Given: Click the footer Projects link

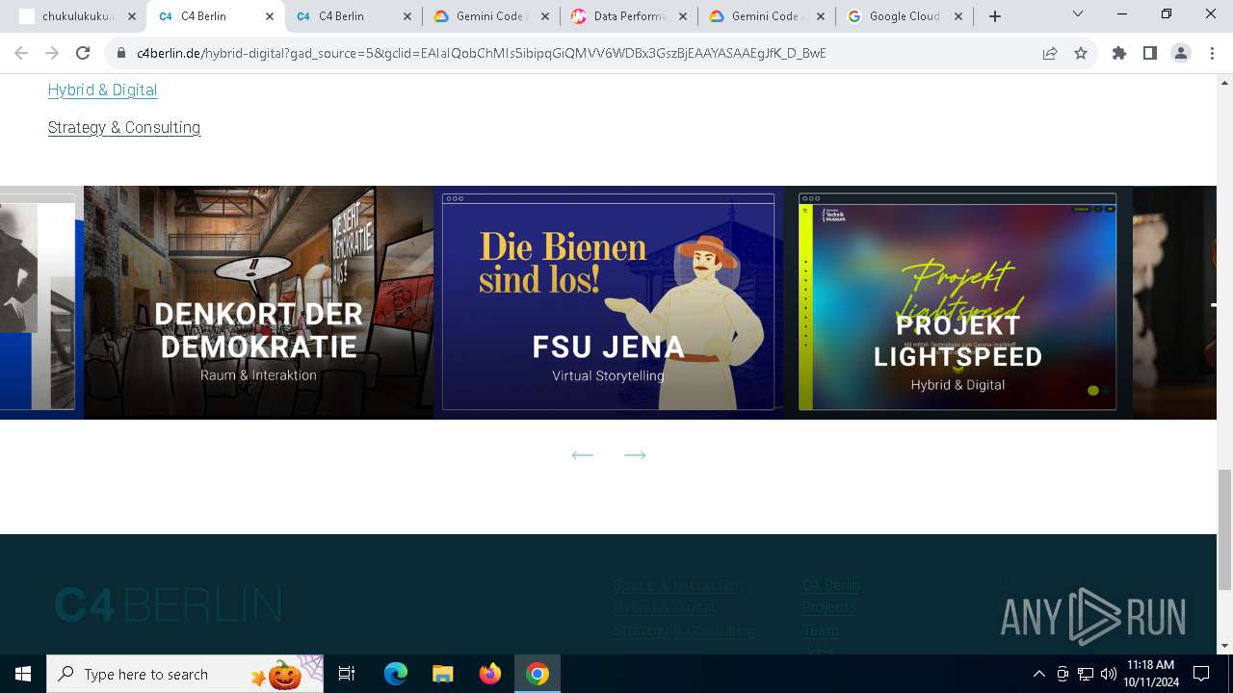Looking at the screenshot, I should coord(828,607).
